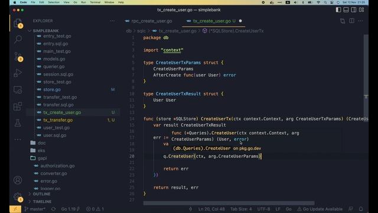Viewport: 378px width, 213px height.
Task: Open querier.go file
Action: coord(54,67)
